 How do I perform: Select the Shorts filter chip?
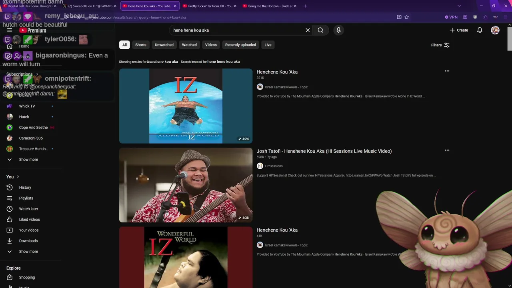(141, 45)
